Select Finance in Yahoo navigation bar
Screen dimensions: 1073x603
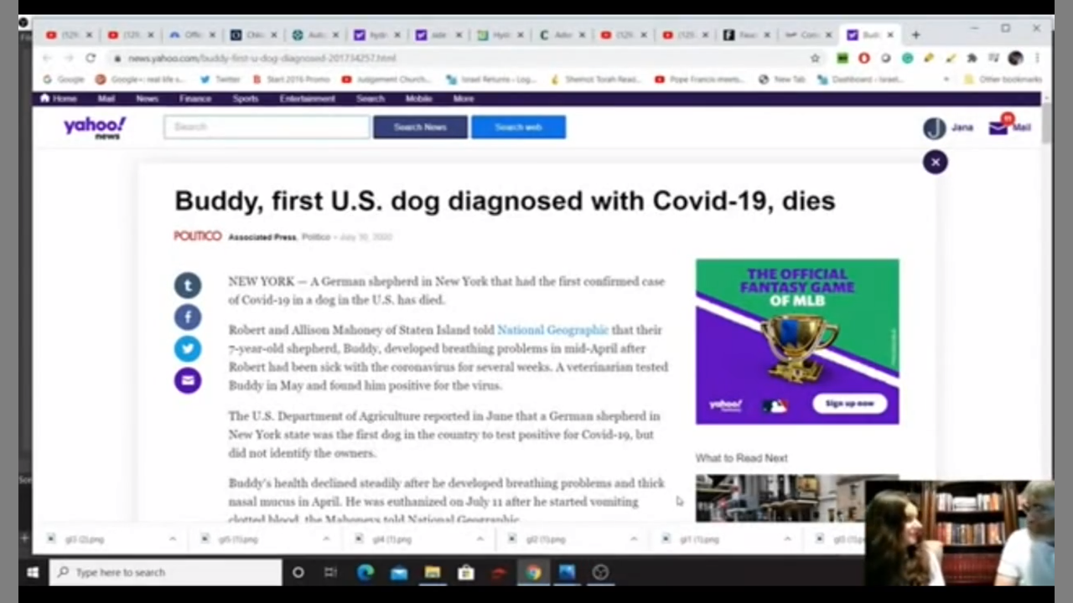[194, 98]
